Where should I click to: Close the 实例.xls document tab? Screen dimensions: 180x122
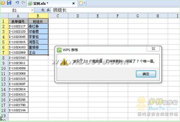click(x=74, y=4)
